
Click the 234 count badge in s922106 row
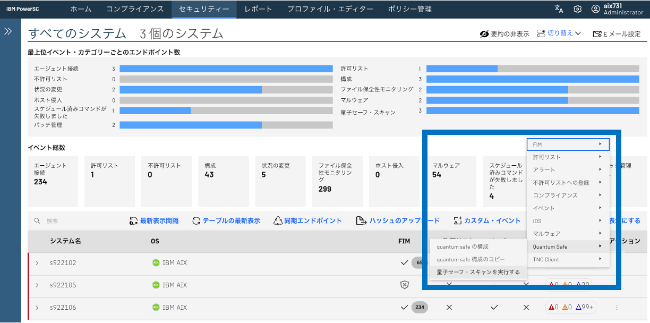420,307
